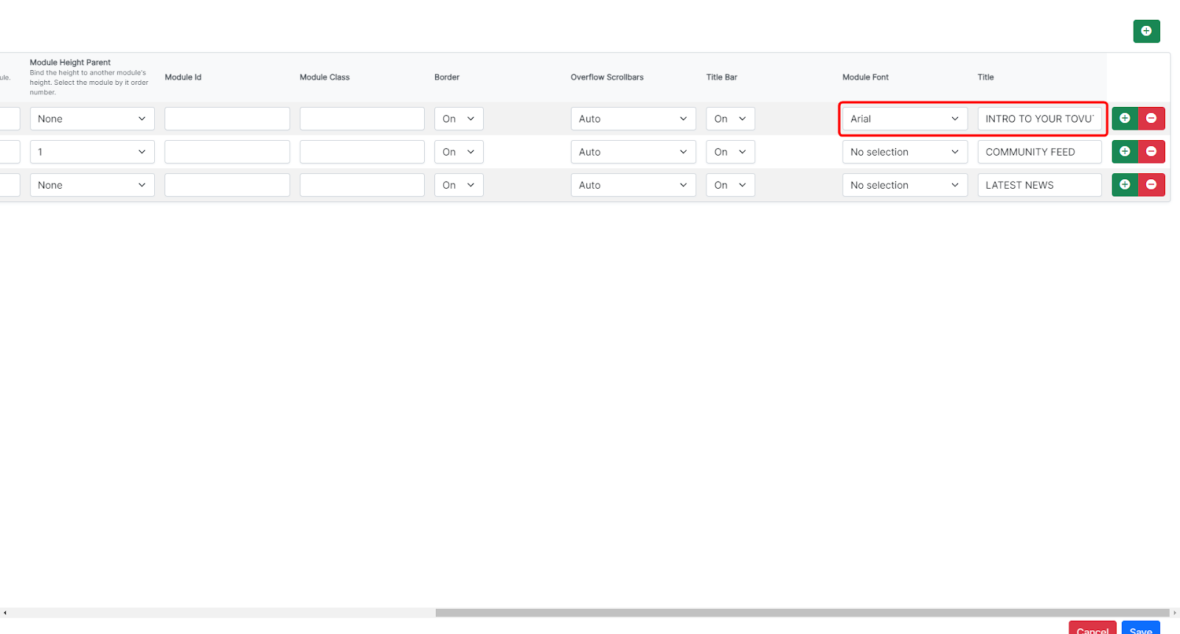
Task: Click the horizontal scrollbar thumb
Action: click(802, 613)
